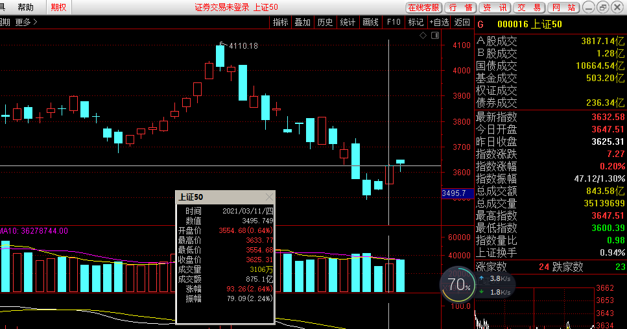Click 返回 to go back
This screenshot has height=329, width=627.
pyautogui.click(x=462, y=23)
